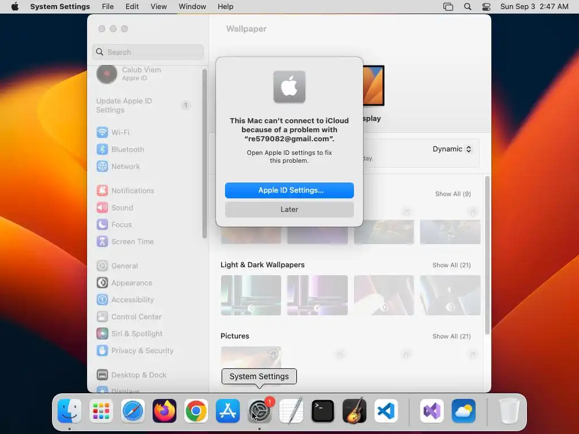Show All (21) Pictures

451,337
